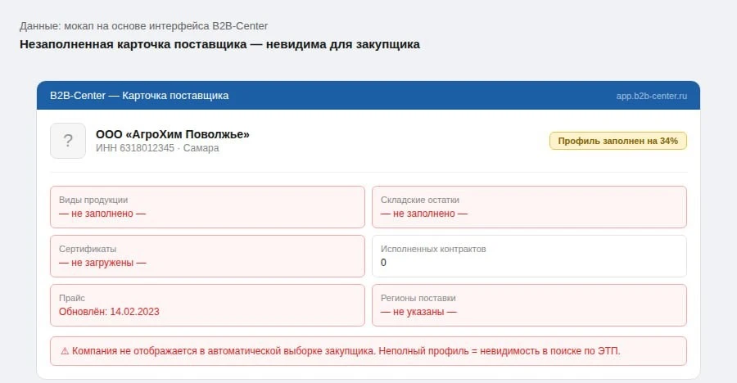Click the zero value of executed contracts
737x383 pixels.
pos(383,263)
